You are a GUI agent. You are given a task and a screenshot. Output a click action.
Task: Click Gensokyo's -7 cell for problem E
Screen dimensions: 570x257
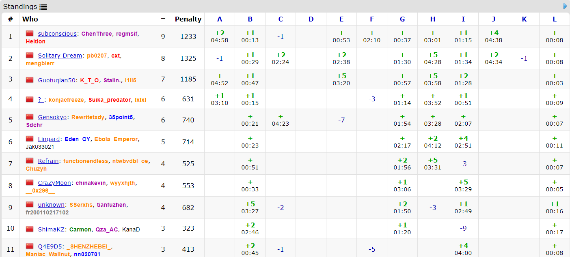pos(341,120)
